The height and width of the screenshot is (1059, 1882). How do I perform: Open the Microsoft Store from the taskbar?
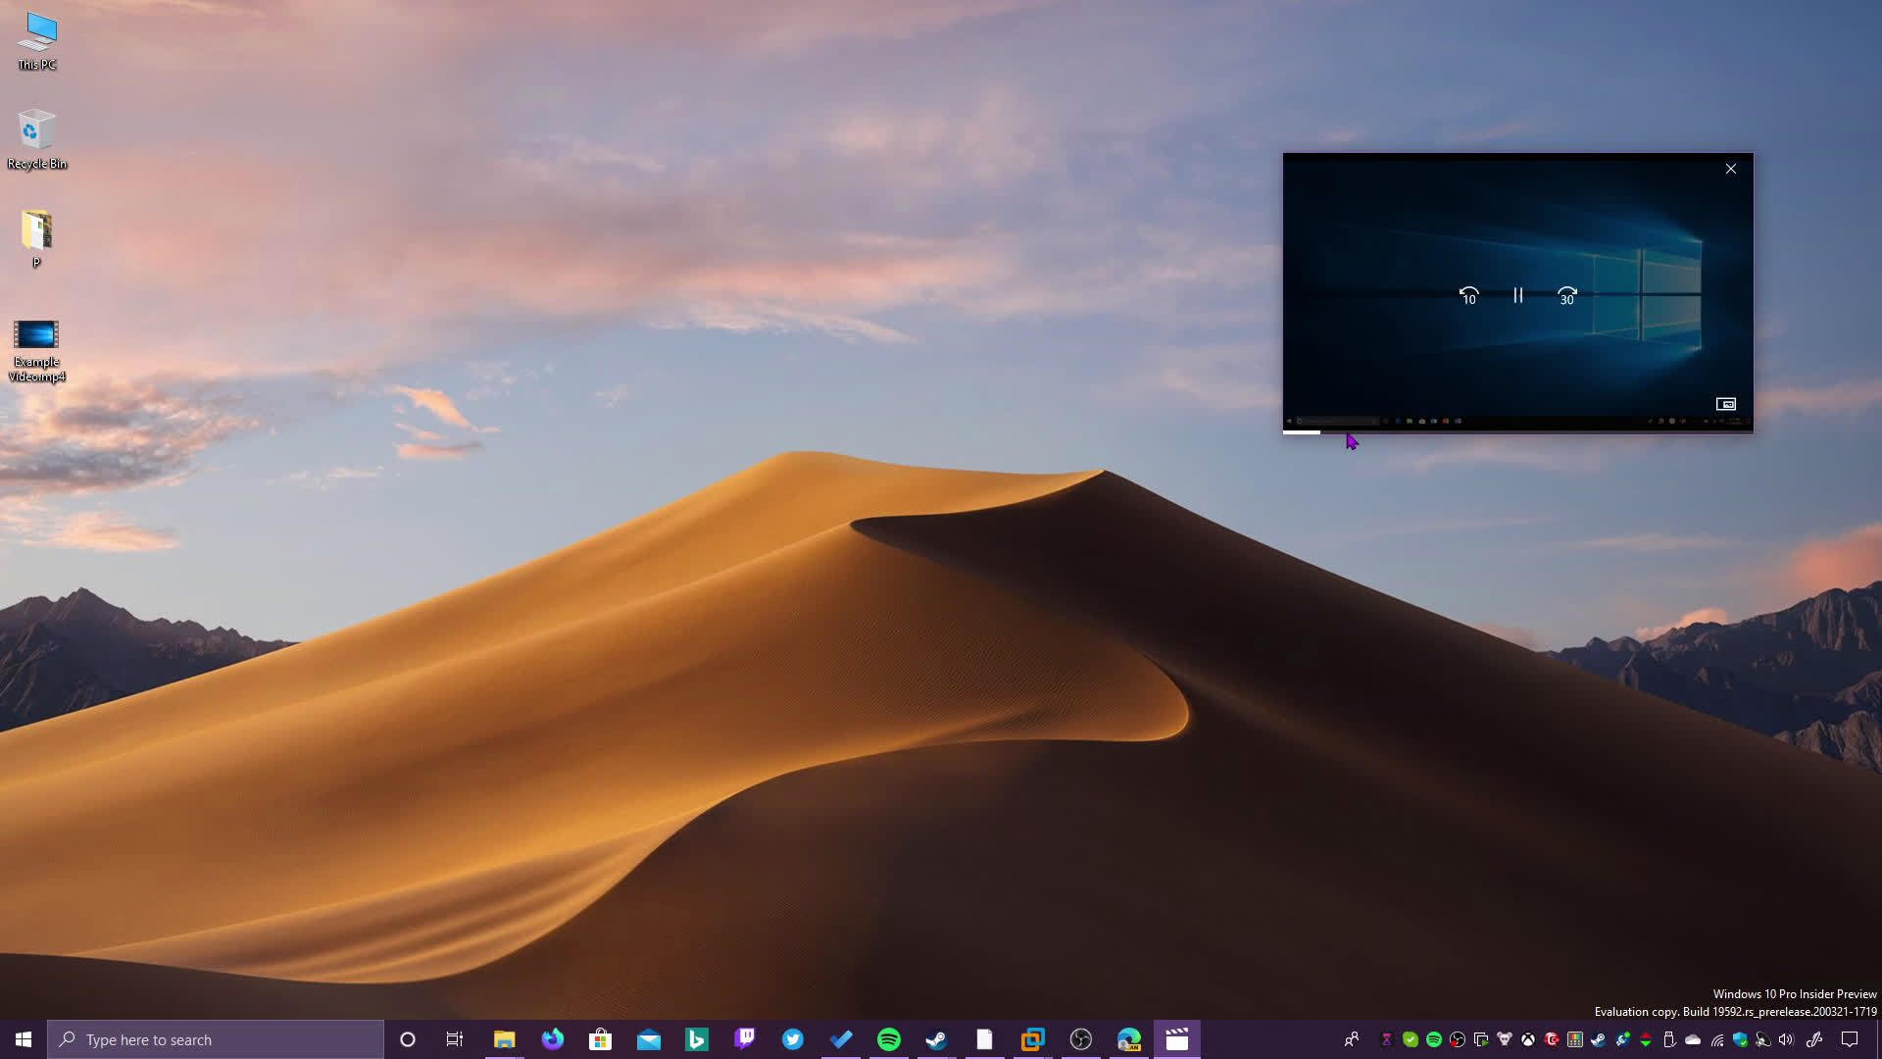(600, 1038)
